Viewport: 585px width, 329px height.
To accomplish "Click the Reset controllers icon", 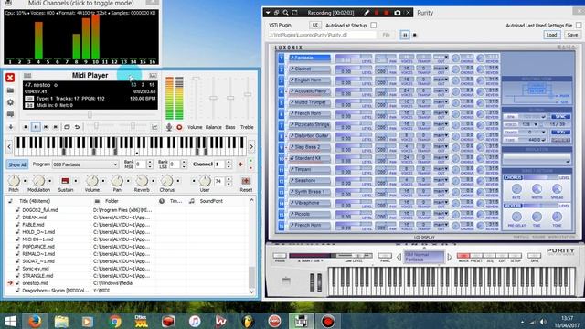I will point(246,181).
